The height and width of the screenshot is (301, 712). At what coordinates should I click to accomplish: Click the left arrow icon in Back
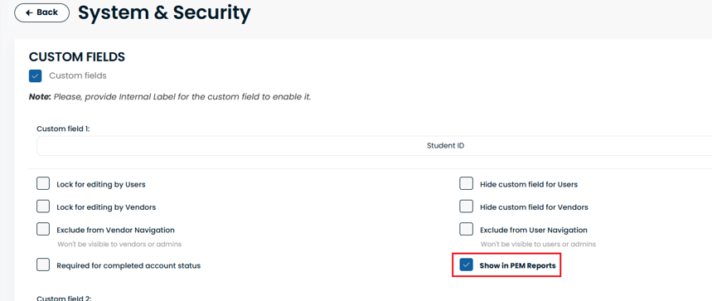(29, 12)
